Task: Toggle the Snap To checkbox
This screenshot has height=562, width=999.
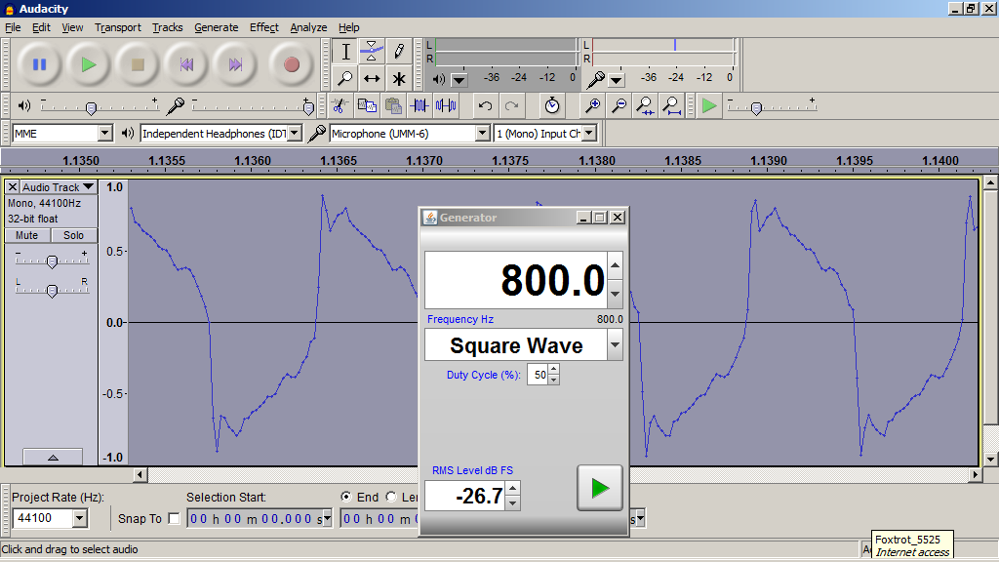Action: [x=174, y=519]
